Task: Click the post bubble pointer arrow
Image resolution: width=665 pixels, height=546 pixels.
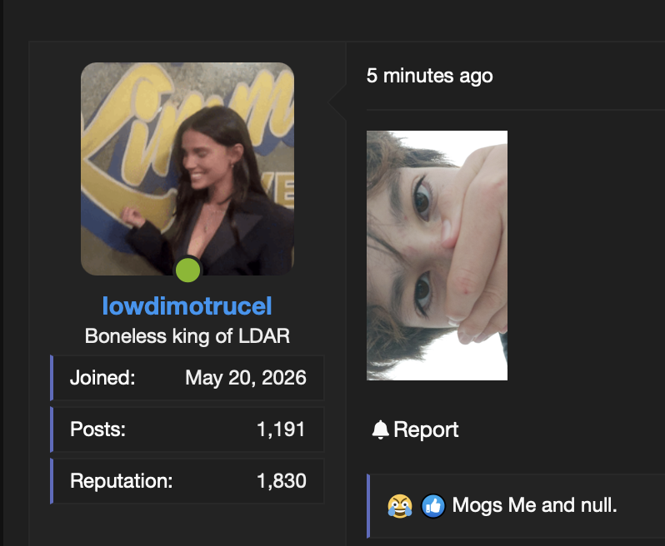Action: (x=337, y=102)
